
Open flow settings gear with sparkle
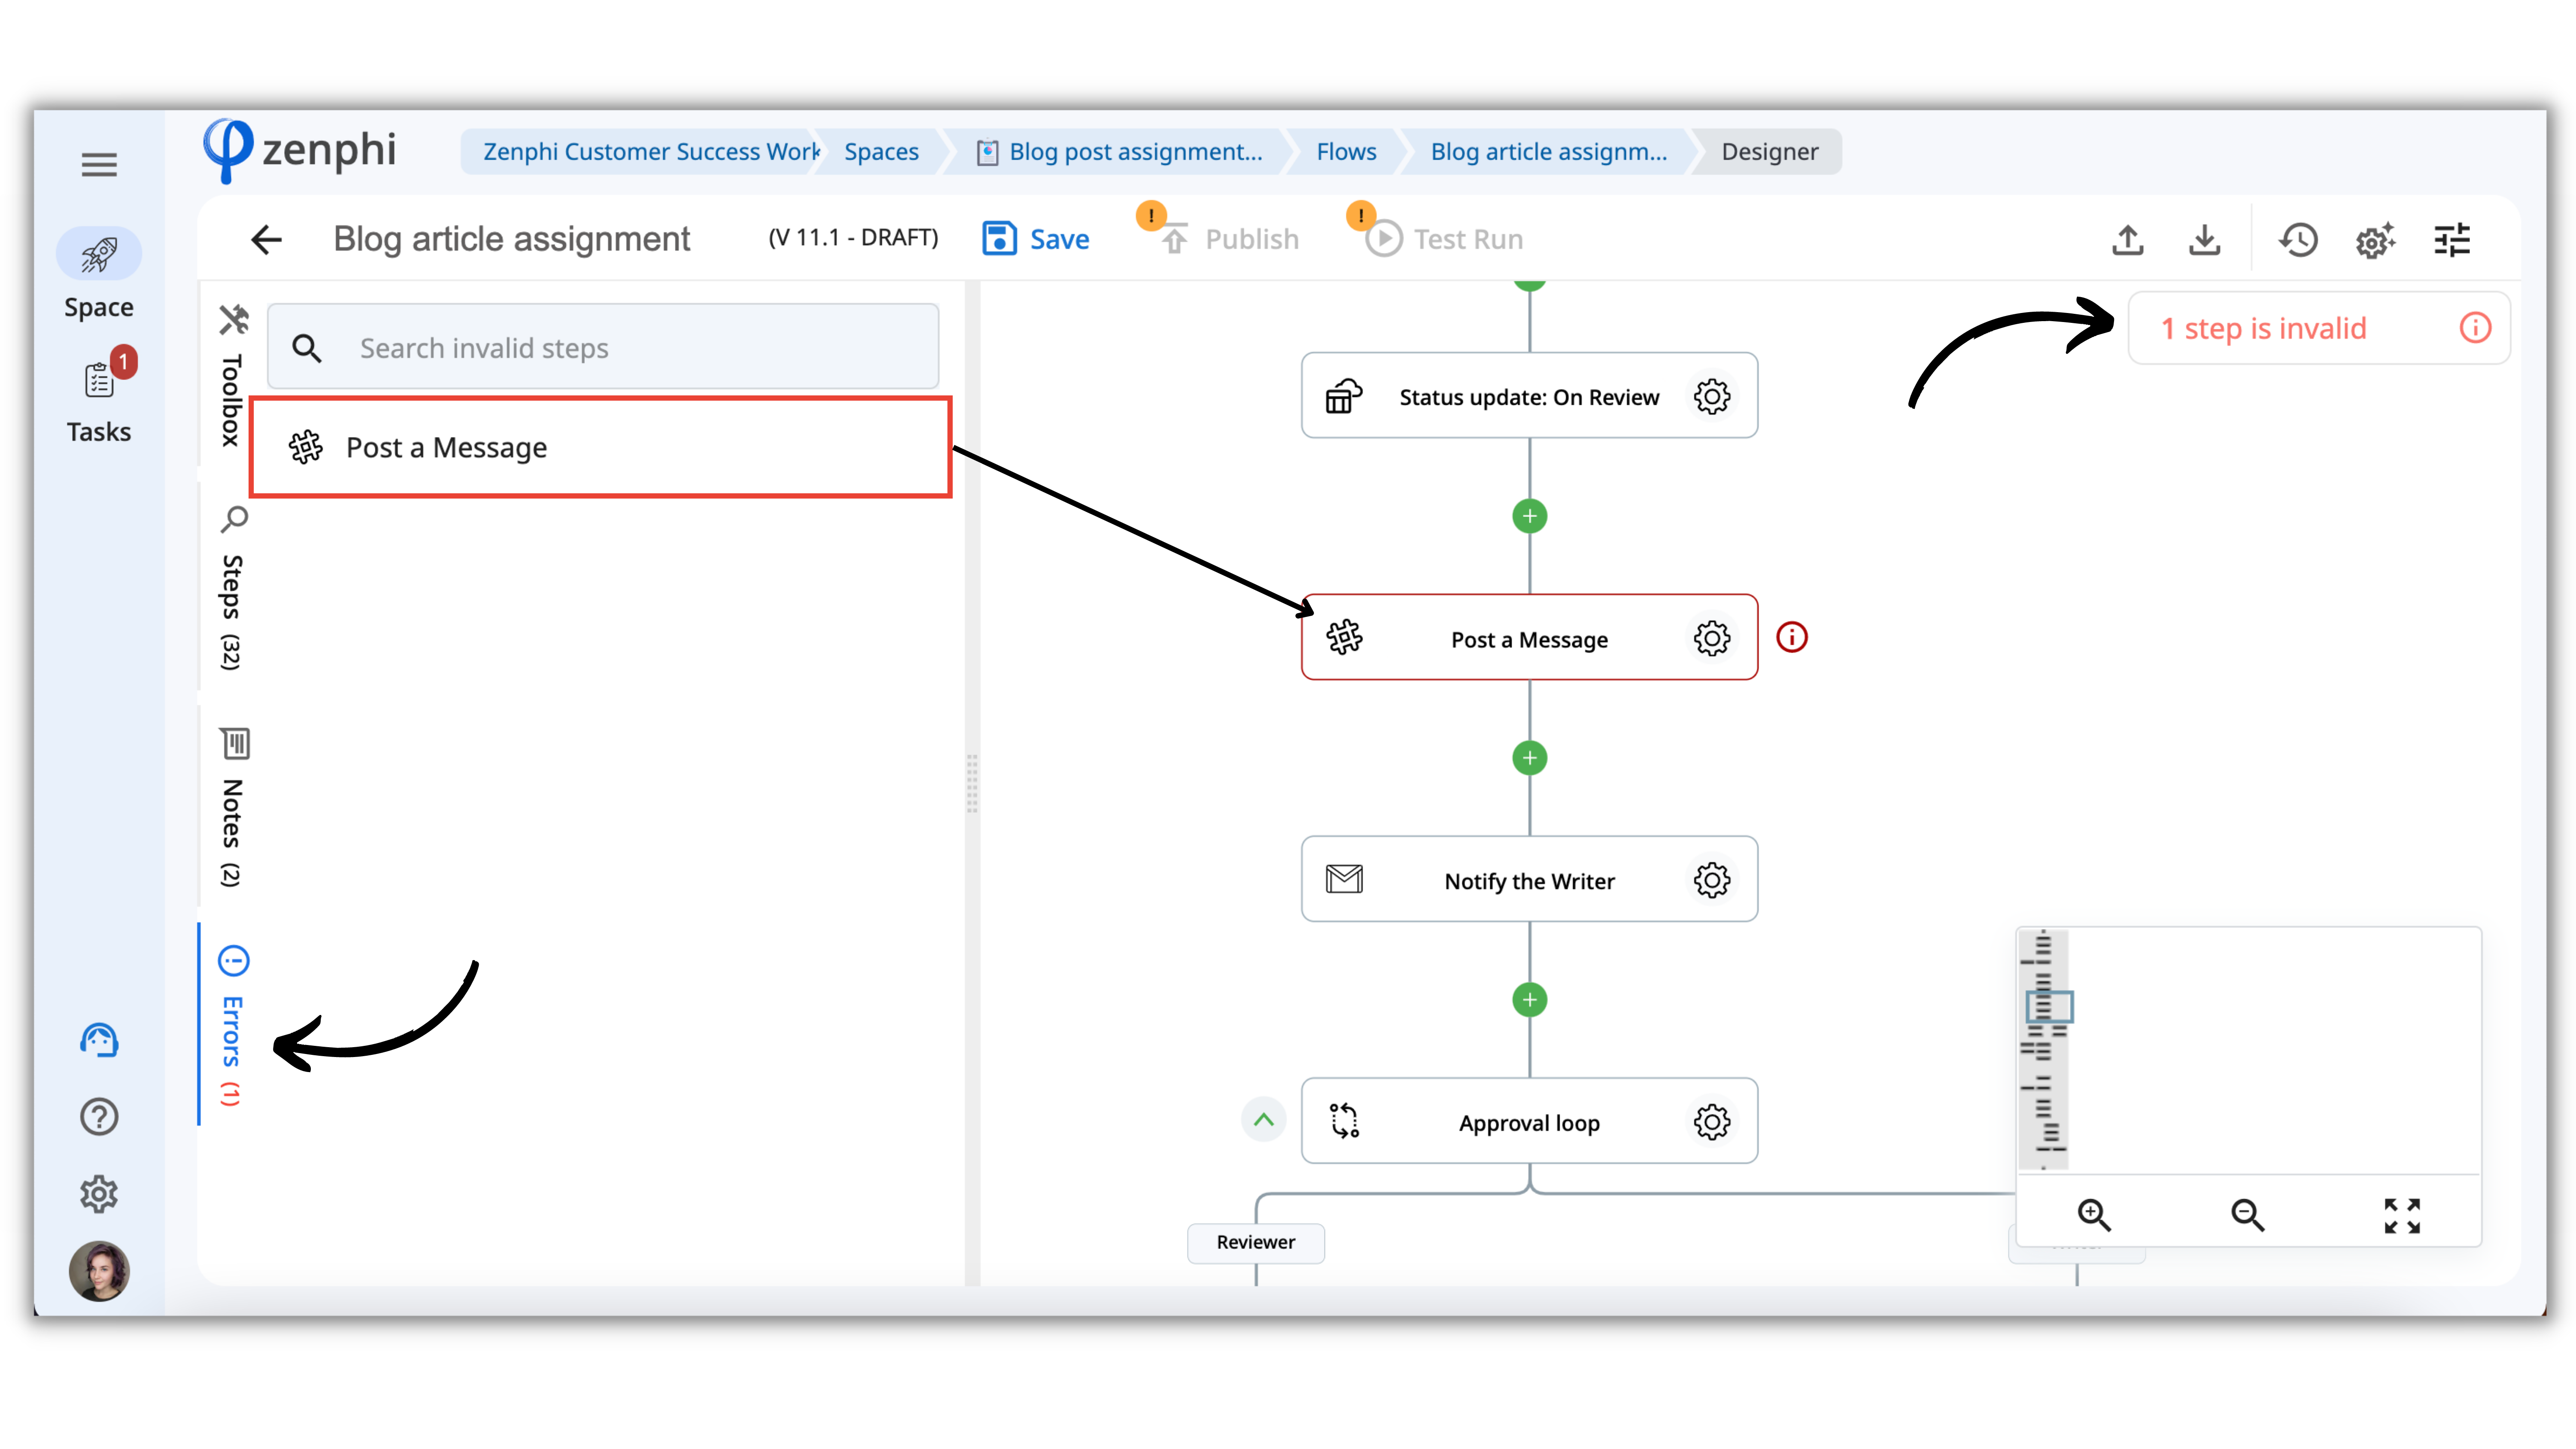(2374, 240)
